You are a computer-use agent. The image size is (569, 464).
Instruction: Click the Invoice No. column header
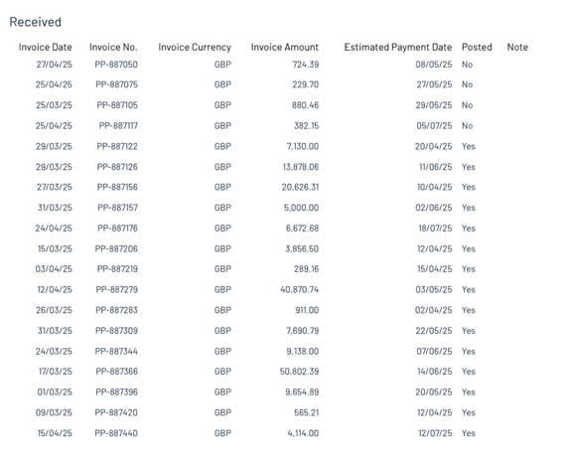click(113, 48)
